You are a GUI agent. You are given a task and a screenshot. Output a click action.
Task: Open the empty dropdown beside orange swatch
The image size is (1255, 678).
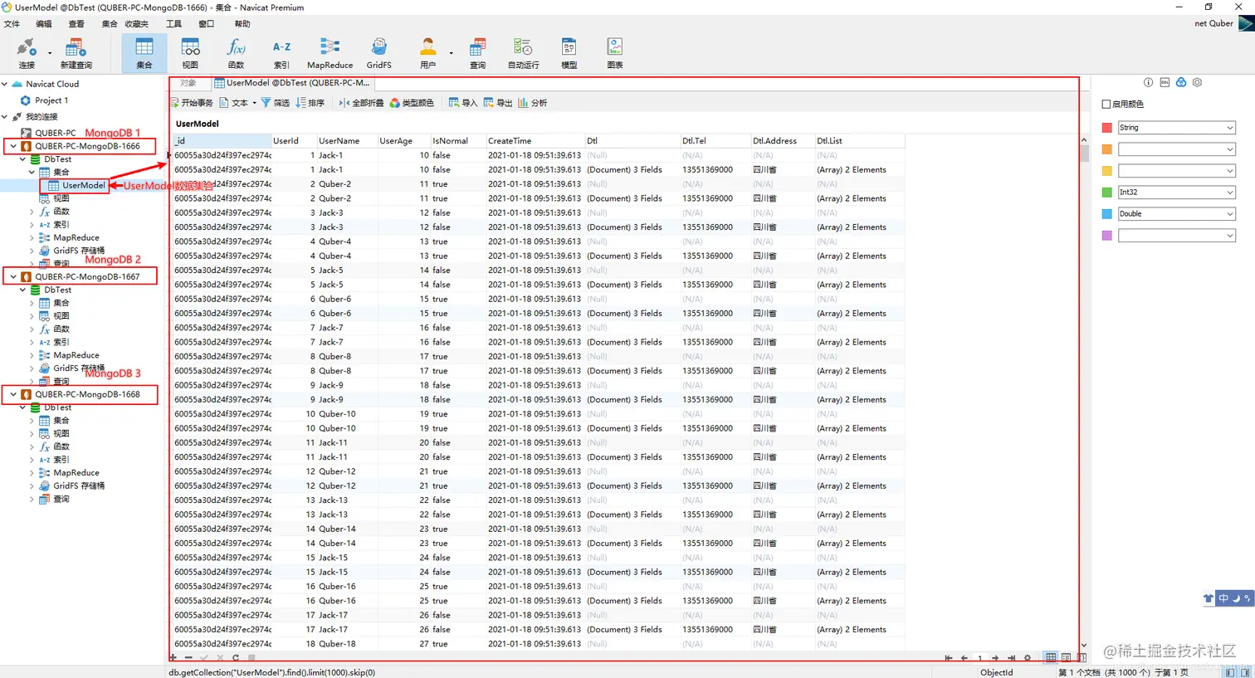[1177, 149]
